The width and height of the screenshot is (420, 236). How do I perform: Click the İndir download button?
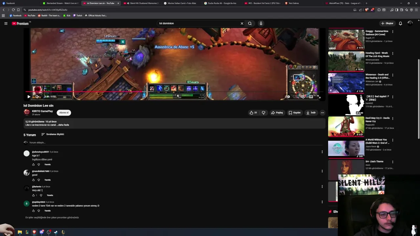311,113
